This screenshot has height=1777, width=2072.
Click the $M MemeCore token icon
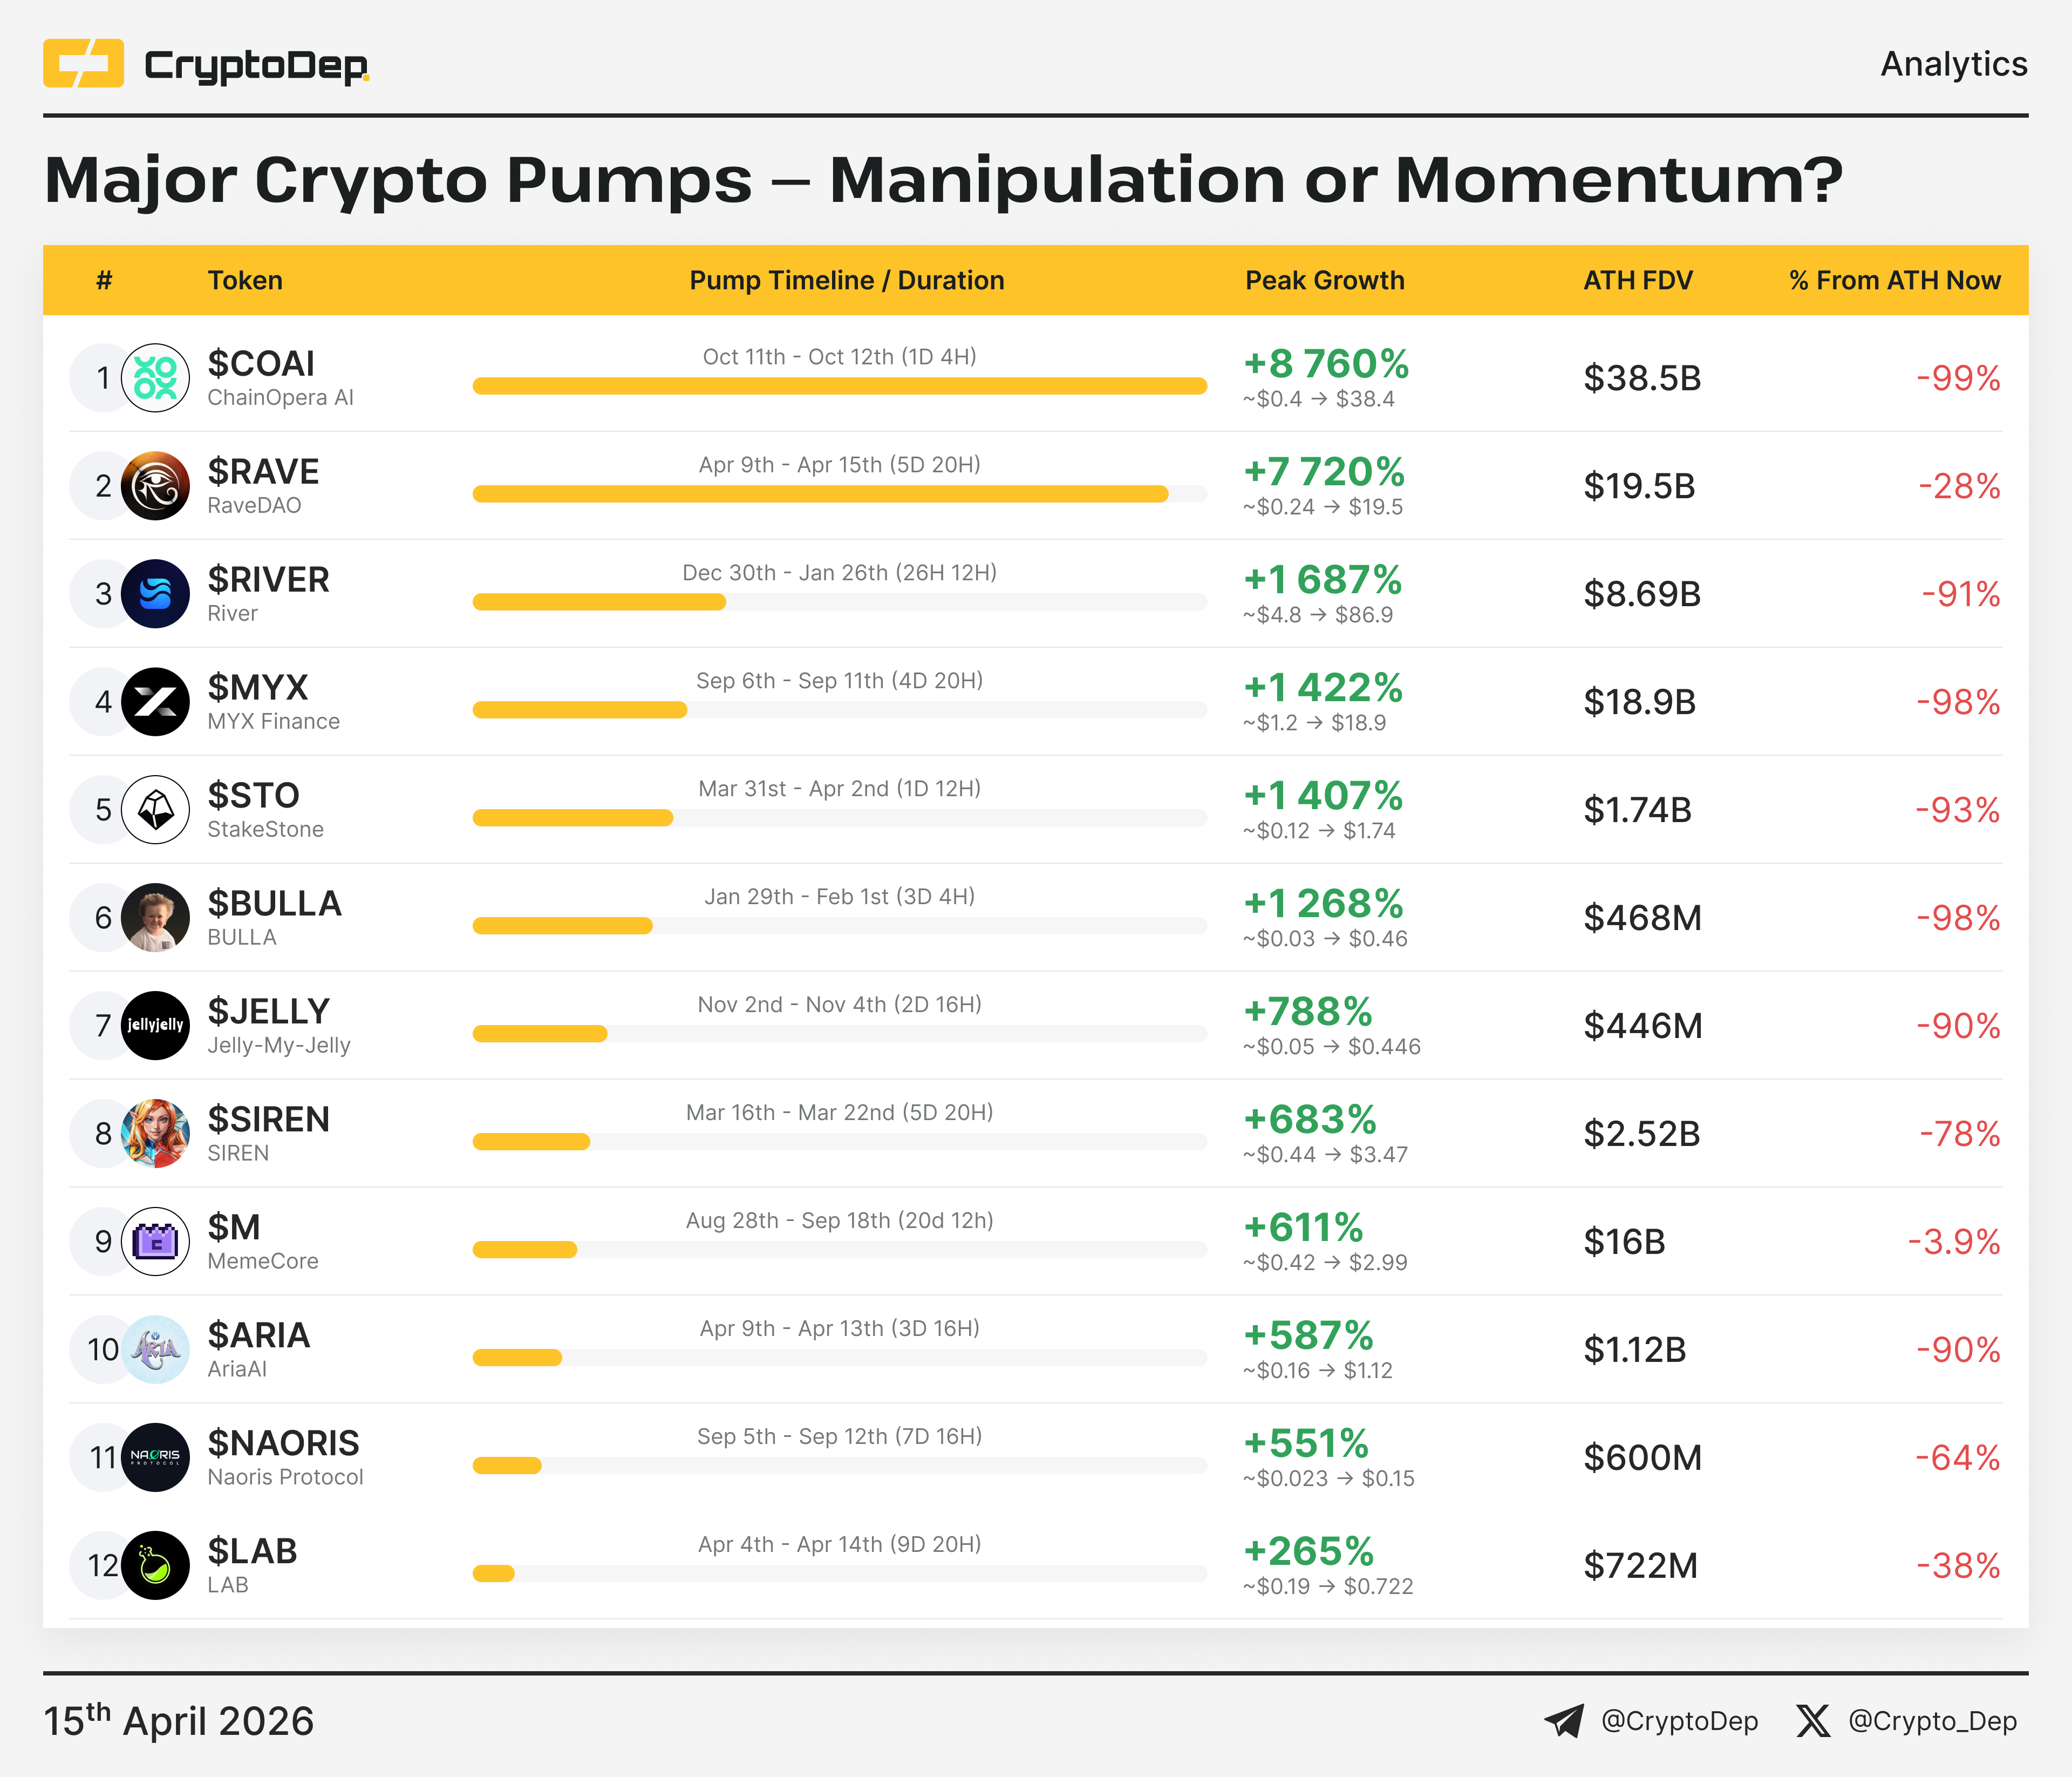pyautogui.click(x=155, y=1242)
